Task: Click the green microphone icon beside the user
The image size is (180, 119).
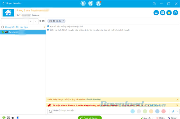Action: [3, 32]
